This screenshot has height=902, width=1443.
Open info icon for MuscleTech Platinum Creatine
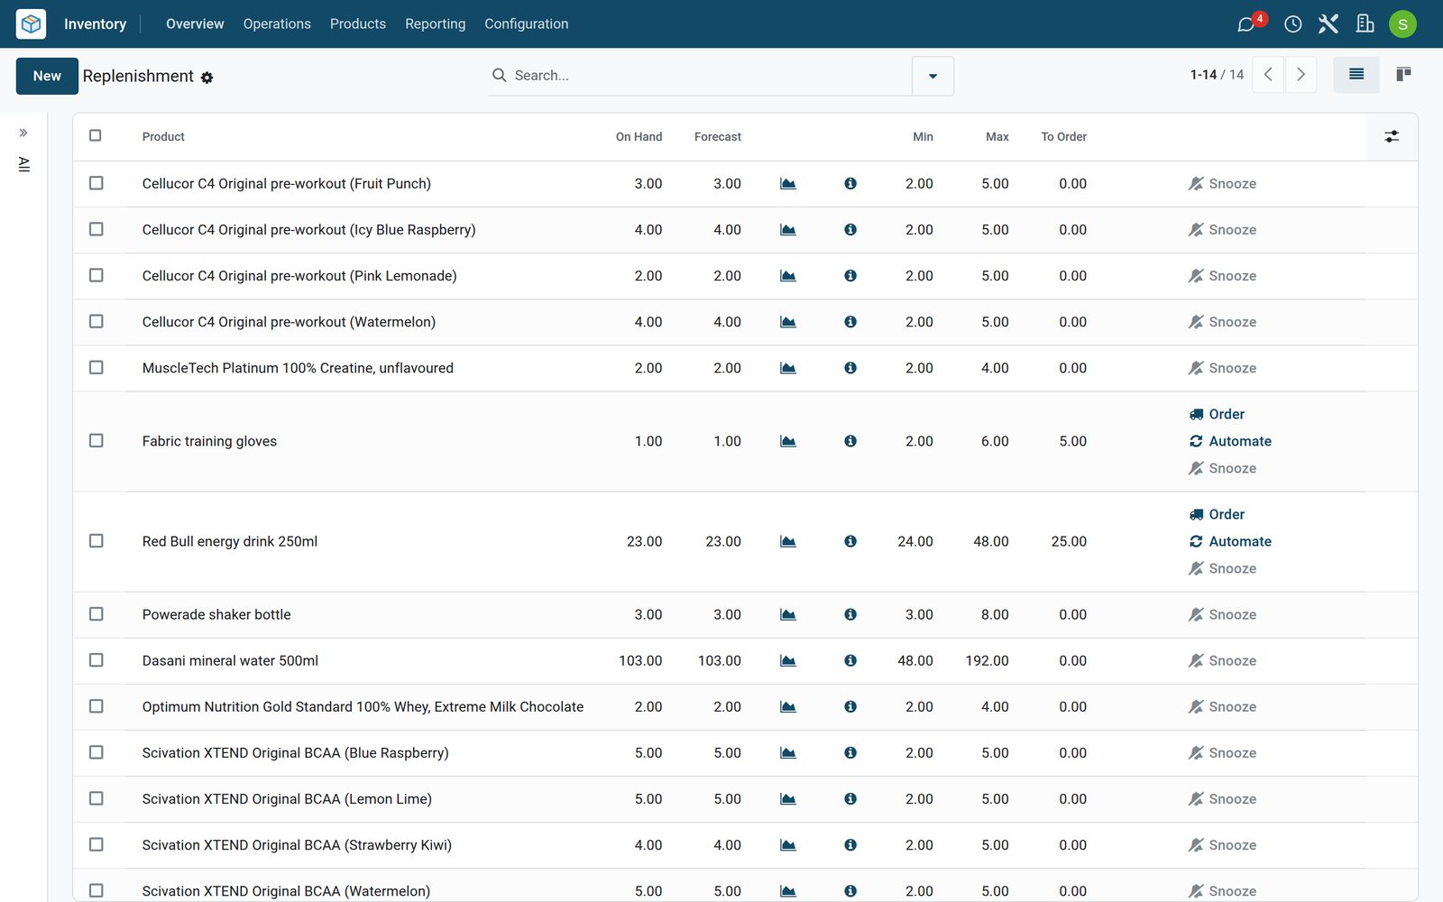pyautogui.click(x=850, y=368)
